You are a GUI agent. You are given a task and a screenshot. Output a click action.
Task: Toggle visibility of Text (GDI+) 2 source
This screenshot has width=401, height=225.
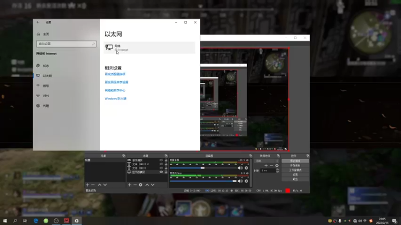coord(161,164)
